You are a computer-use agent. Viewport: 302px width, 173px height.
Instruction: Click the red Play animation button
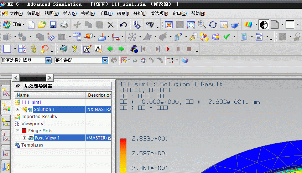click(x=168, y=49)
